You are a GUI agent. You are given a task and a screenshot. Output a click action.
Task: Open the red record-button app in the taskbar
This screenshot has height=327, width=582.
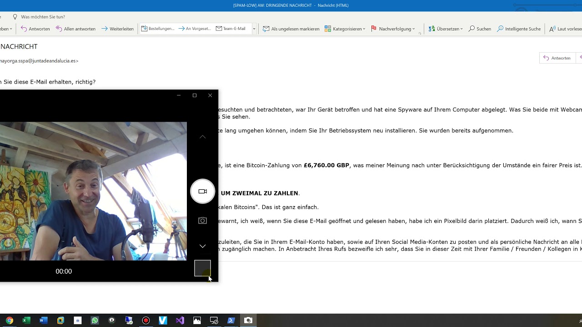146,321
